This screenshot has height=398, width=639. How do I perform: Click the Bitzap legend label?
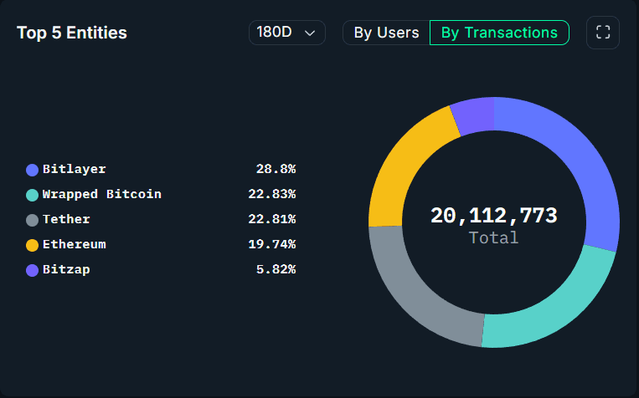point(66,269)
